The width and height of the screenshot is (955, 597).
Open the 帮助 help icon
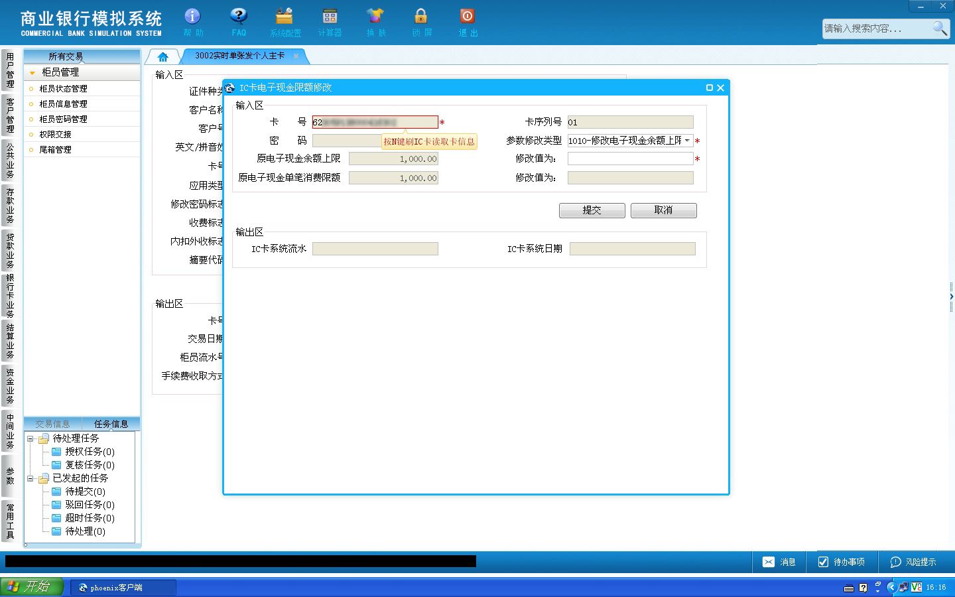pos(192,22)
